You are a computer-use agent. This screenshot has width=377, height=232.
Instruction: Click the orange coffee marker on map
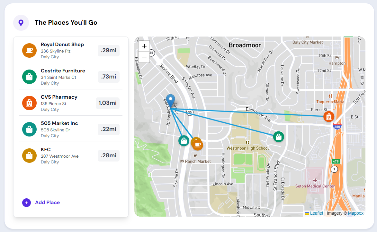pyautogui.click(x=197, y=144)
